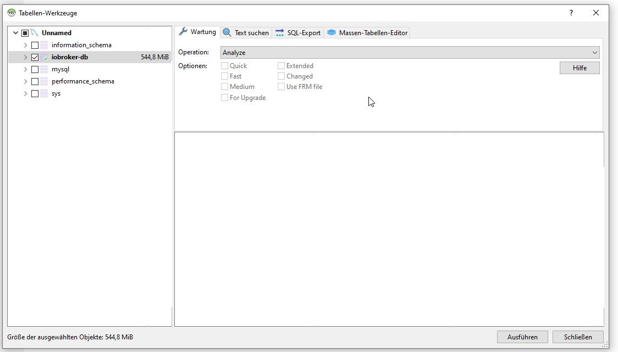Expand the iobroker-db node

[x=26, y=58]
